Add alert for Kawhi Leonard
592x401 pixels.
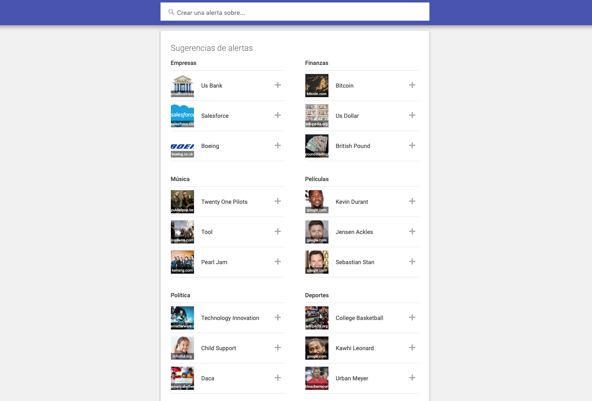point(412,348)
